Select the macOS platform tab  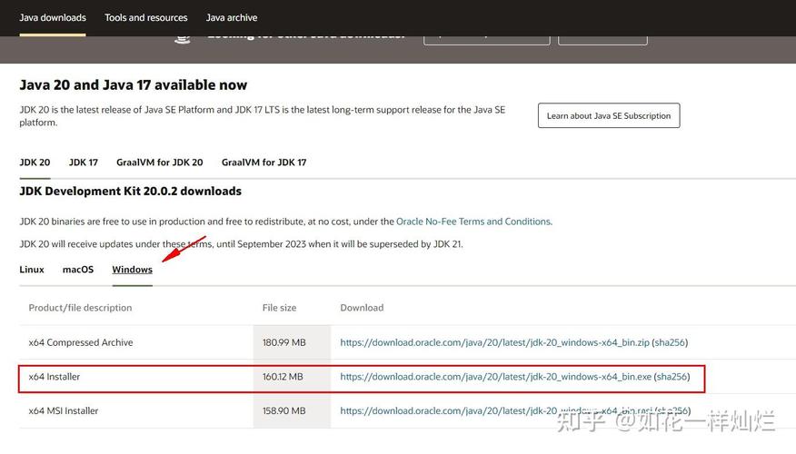coord(77,270)
